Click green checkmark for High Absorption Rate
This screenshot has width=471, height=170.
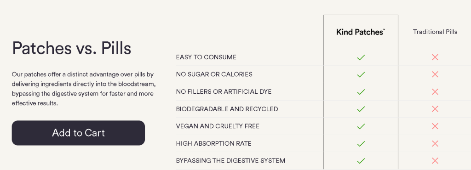click(x=361, y=144)
